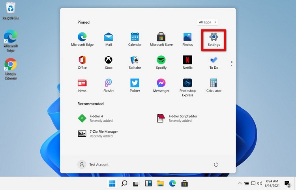Open the notification center icon
This screenshot has width=296, height=190.
pyautogui.click(x=287, y=184)
